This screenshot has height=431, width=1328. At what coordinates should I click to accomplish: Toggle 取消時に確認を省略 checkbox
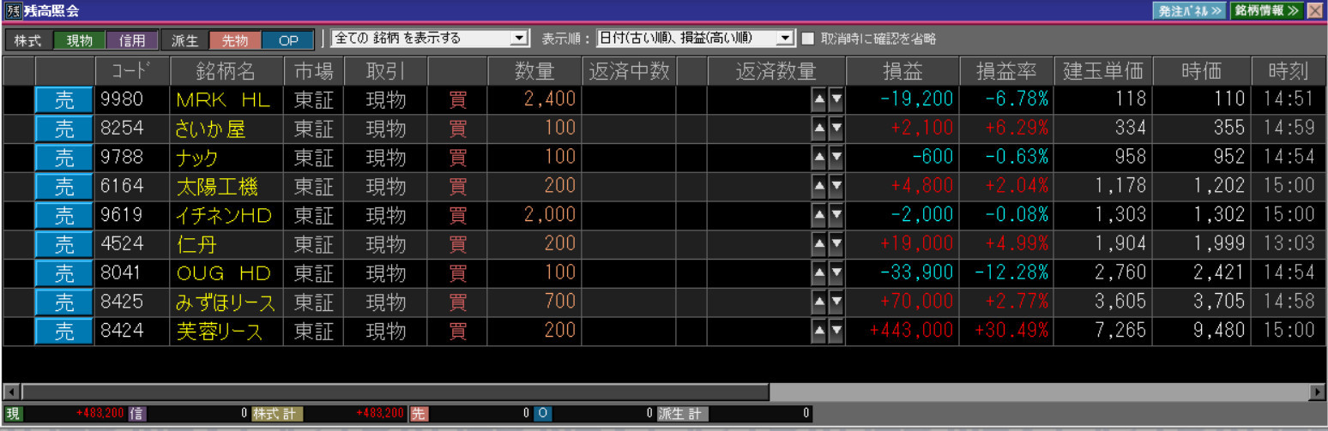click(807, 39)
